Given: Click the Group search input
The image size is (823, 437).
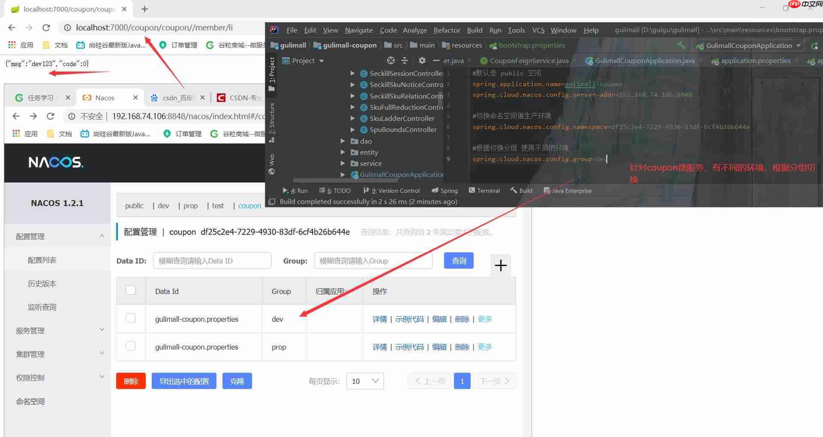Looking at the screenshot, I should [373, 260].
